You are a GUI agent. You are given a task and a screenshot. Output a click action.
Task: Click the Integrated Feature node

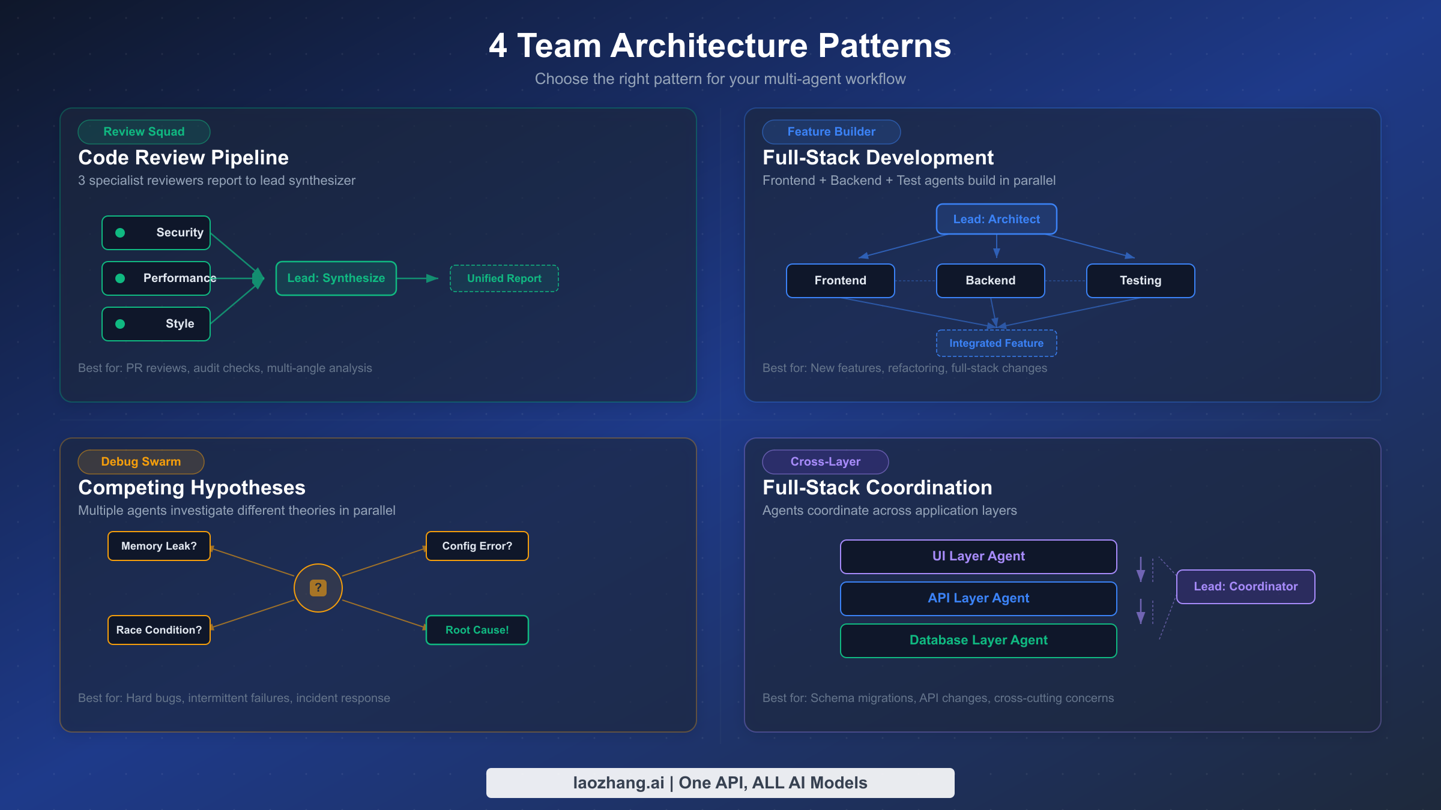click(996, 343)
